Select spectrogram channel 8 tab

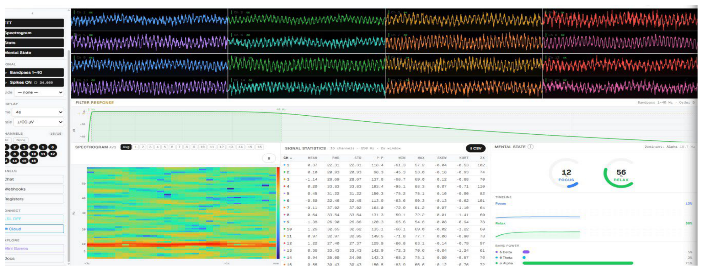[x=187, y=147]
